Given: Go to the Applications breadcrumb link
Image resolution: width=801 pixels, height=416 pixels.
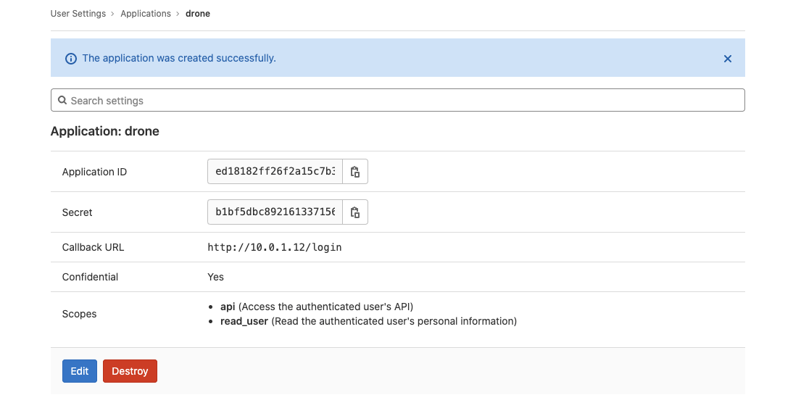Looking at the screenshot, I should tap(146, 14).
